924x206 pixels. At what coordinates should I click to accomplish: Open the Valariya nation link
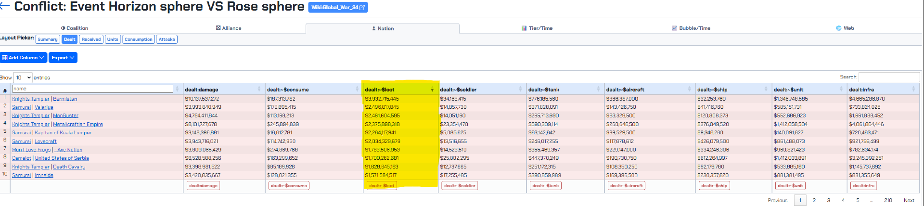pos(44,107)
